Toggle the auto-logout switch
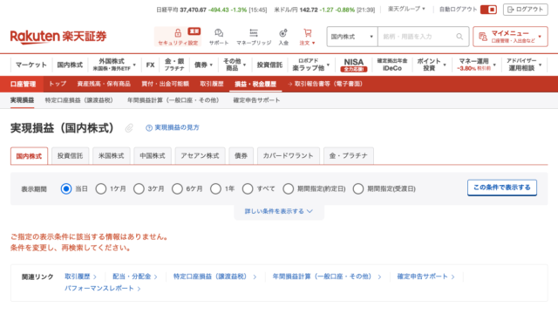This screenshot has height=314, width=558. (x=488, y=10)
